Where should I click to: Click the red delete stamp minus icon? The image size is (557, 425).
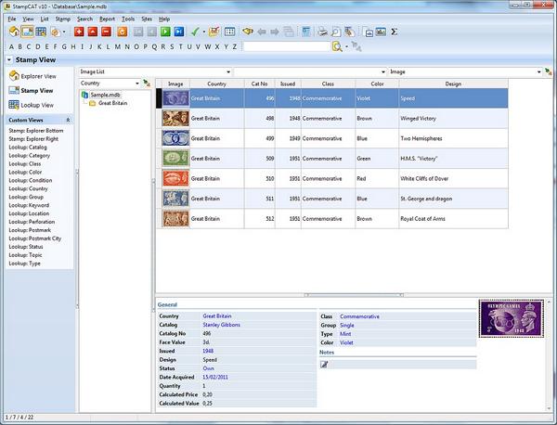[106, 32]
